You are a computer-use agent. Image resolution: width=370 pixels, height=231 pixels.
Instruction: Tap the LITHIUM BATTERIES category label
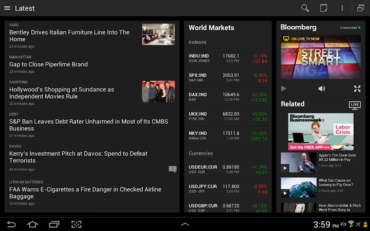coord(26,182)
